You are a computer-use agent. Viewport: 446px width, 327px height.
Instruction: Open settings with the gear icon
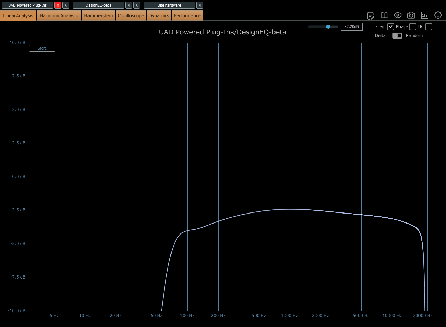click(x=438, y=15)
